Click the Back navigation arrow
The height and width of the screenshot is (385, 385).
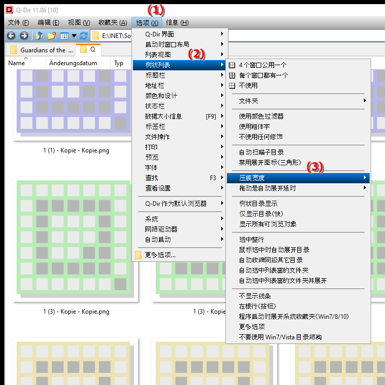(11, 36)
